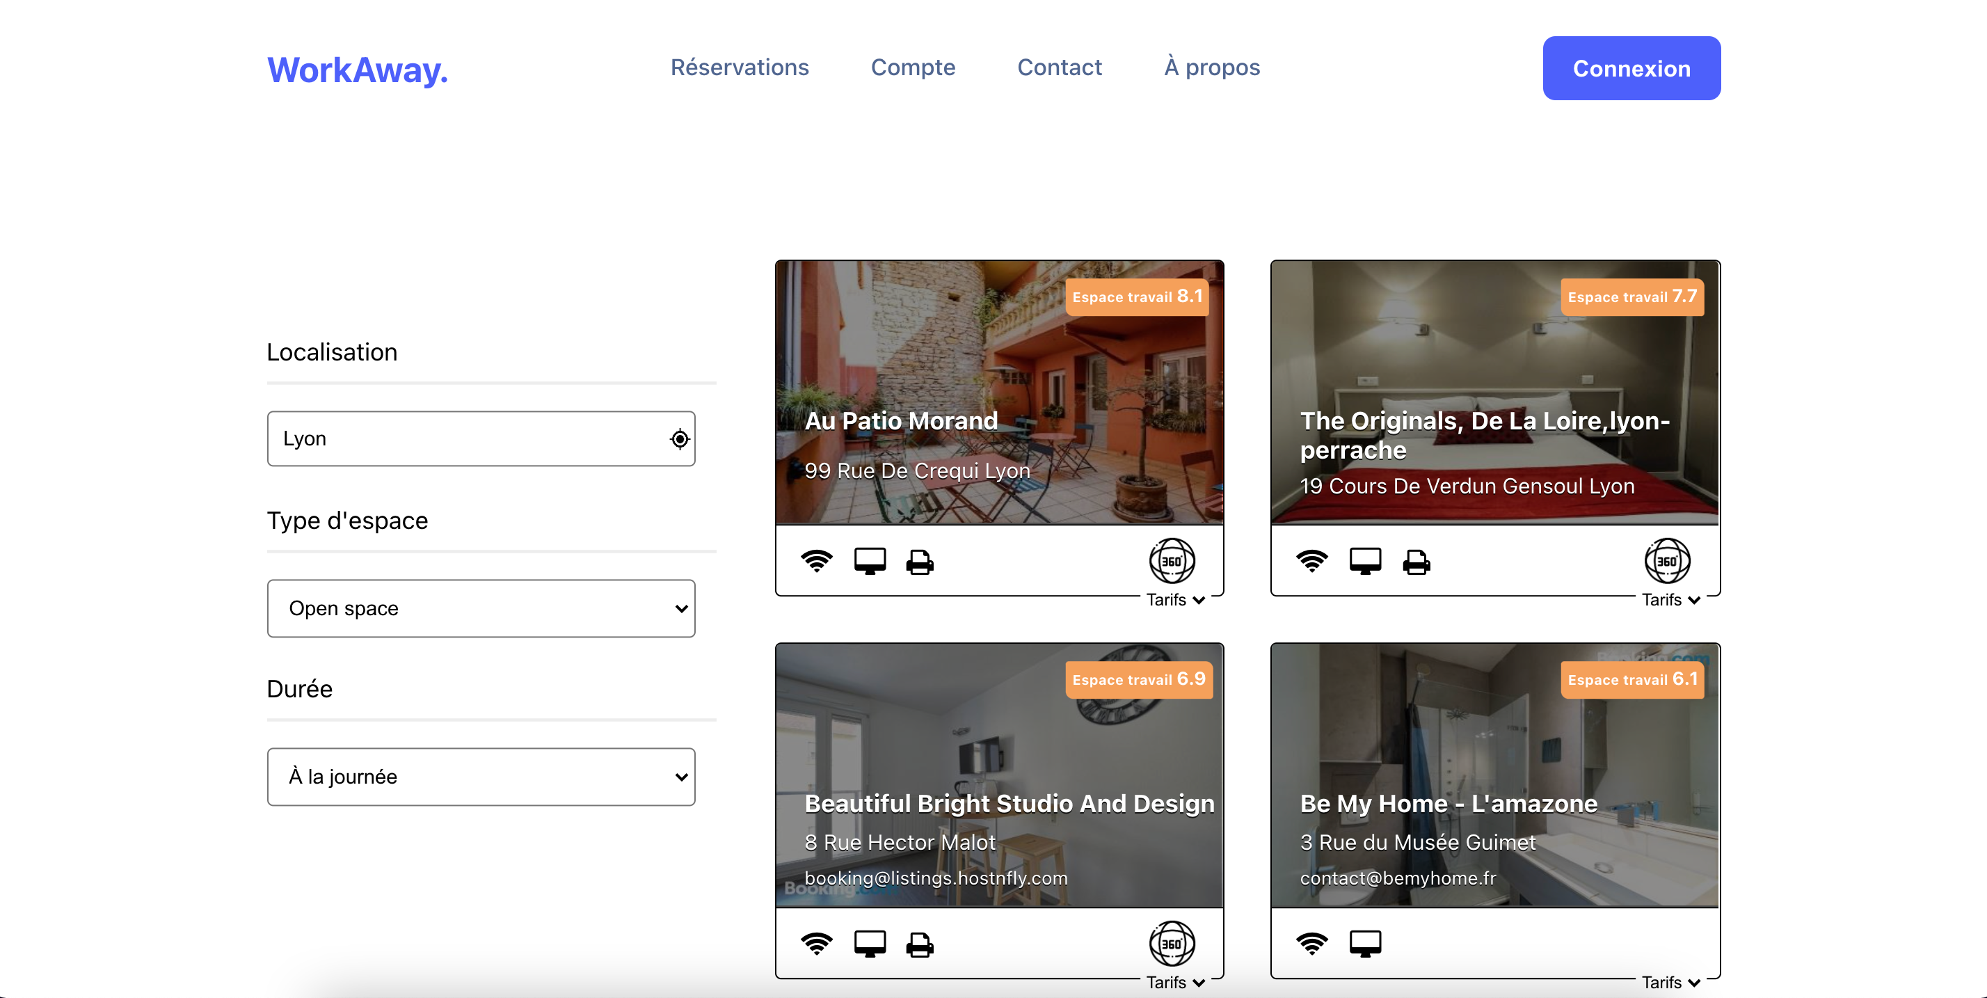Focus the Localisation input with Lyon

[x=463, y=438]
